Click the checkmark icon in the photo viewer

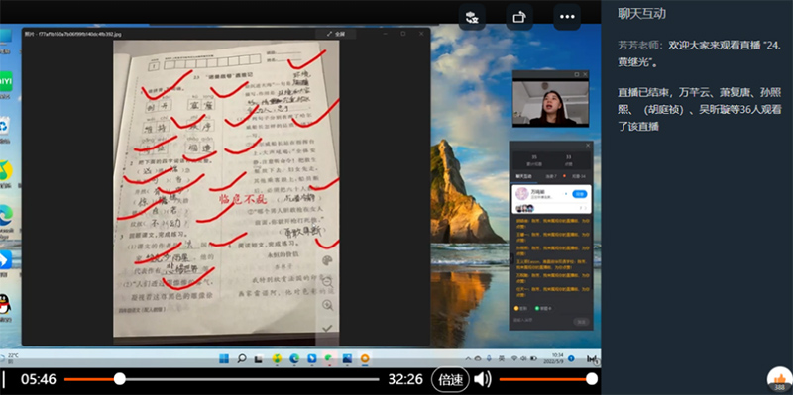click(327, 328)
